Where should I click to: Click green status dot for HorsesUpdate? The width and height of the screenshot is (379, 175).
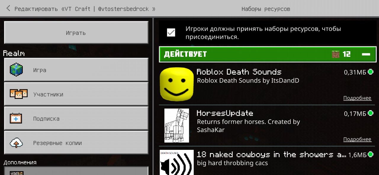tap(370, 113)
